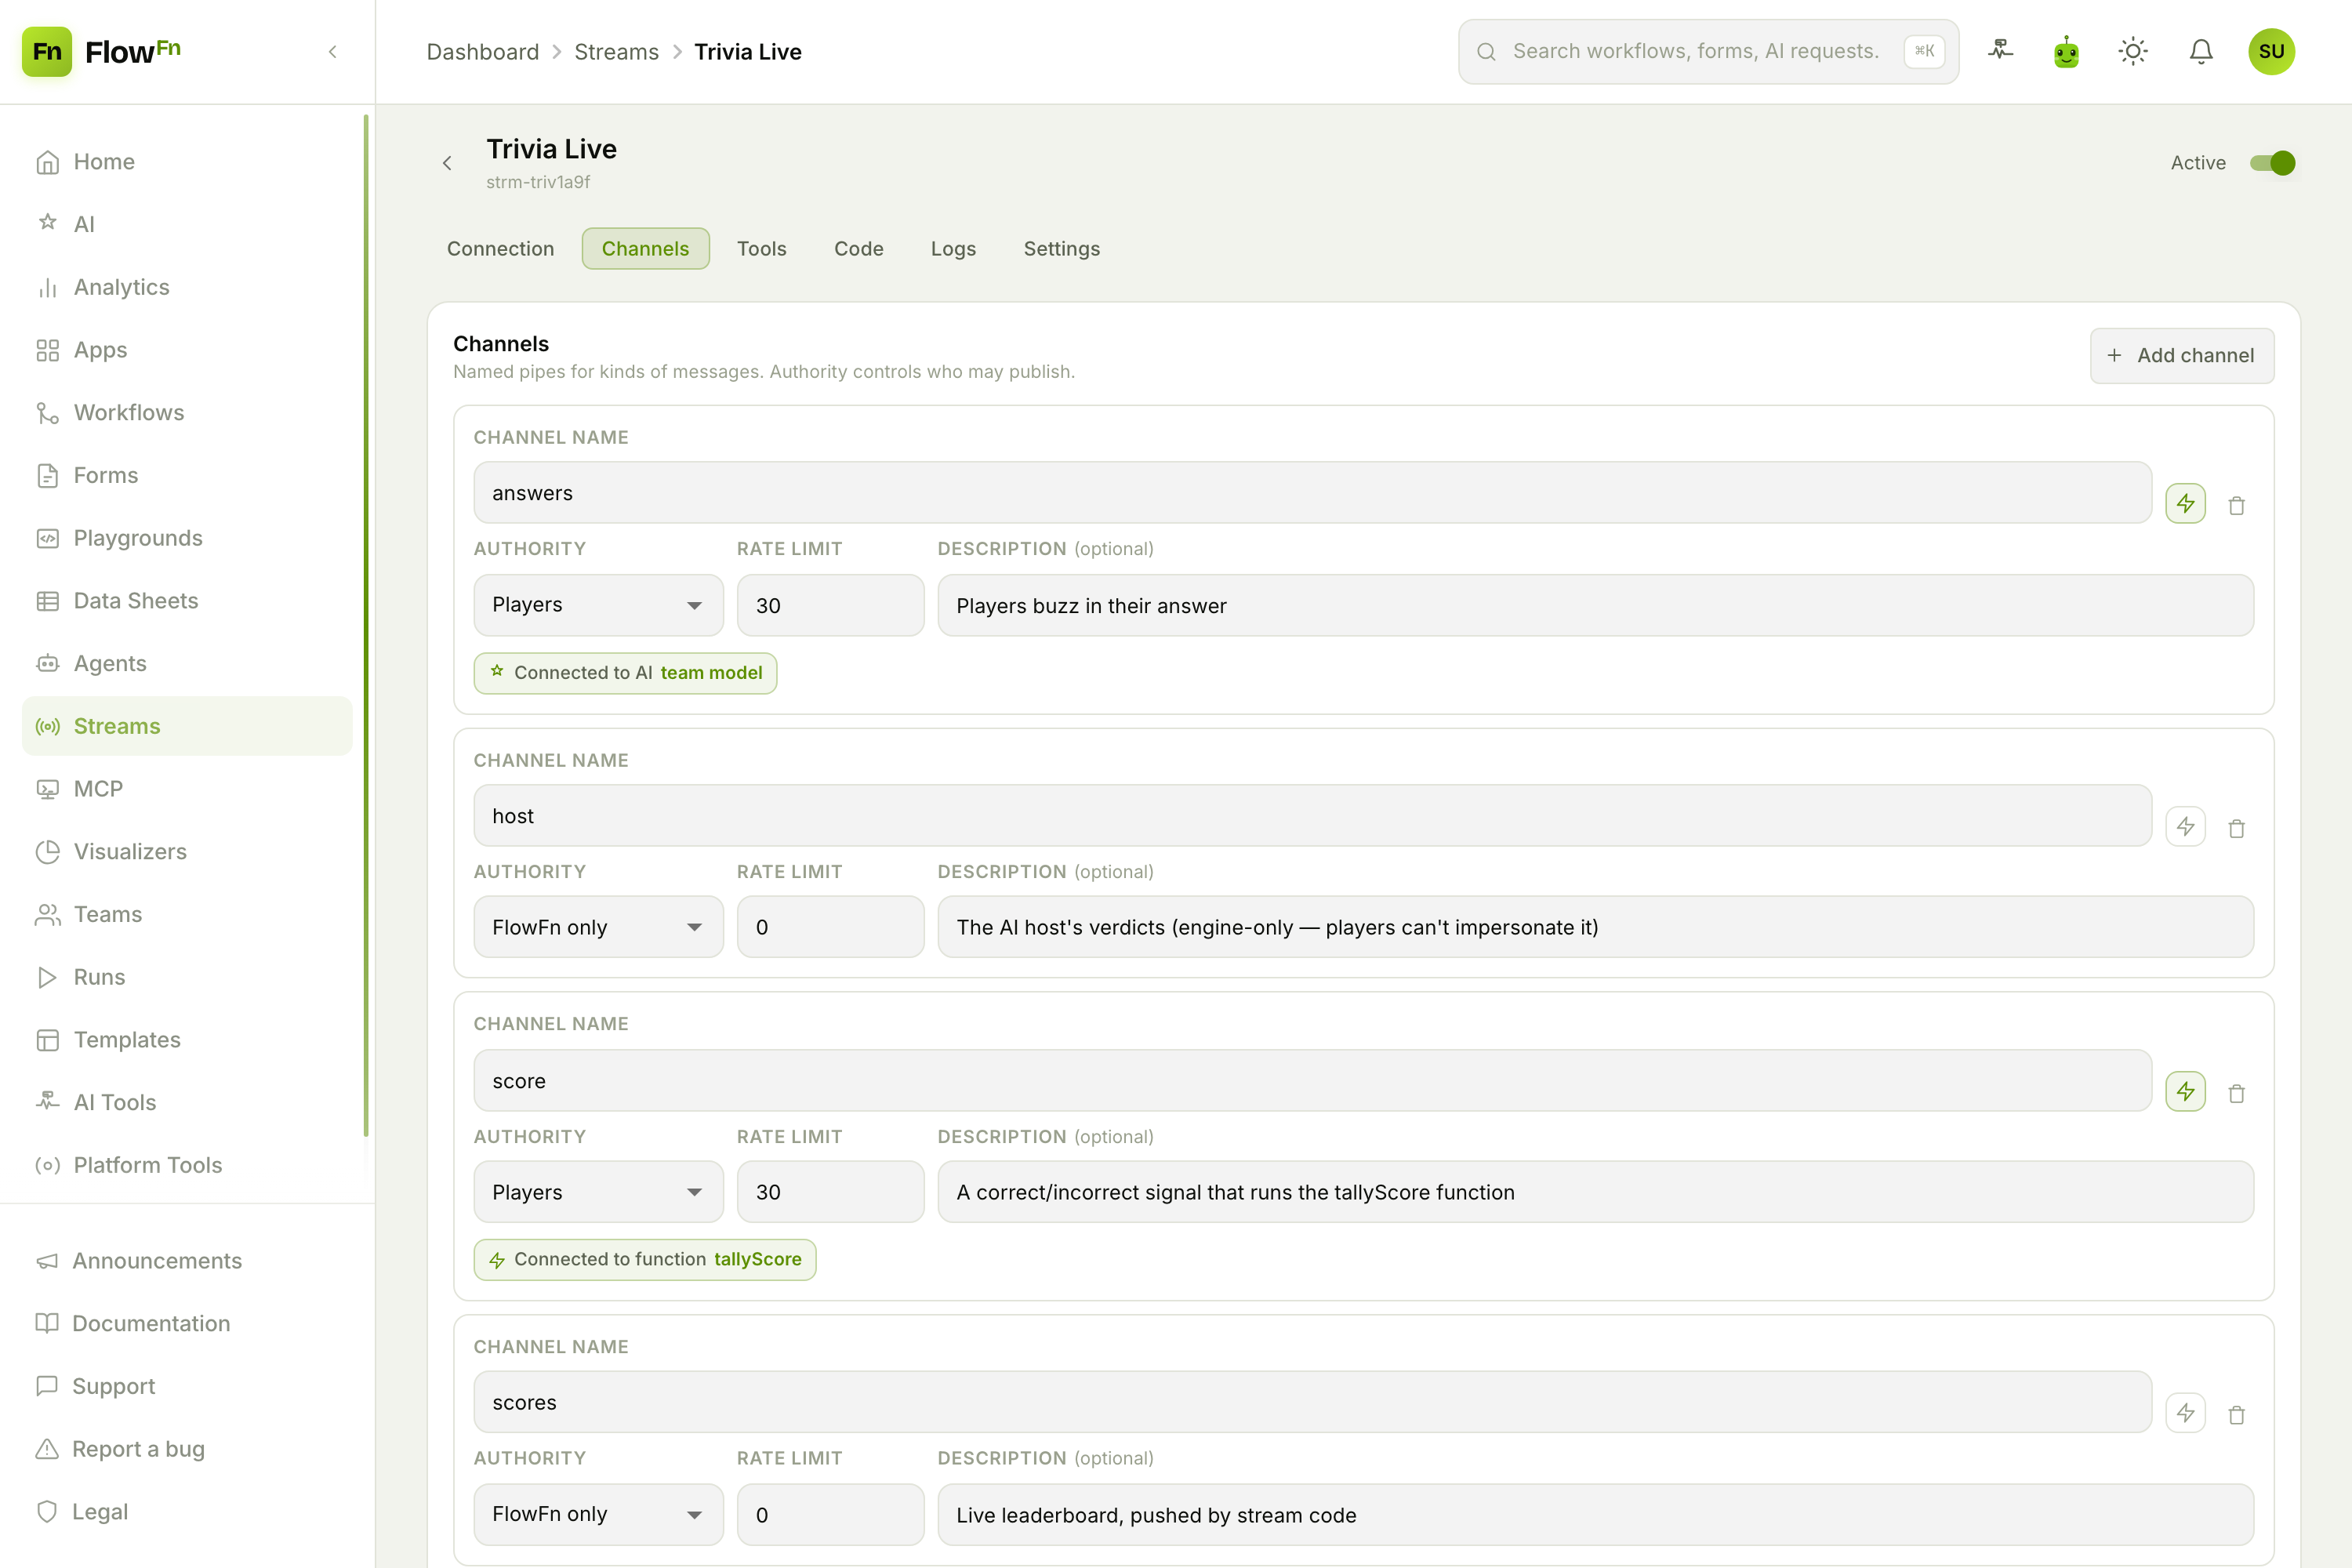Open the Tools tab

click(762, 248)
